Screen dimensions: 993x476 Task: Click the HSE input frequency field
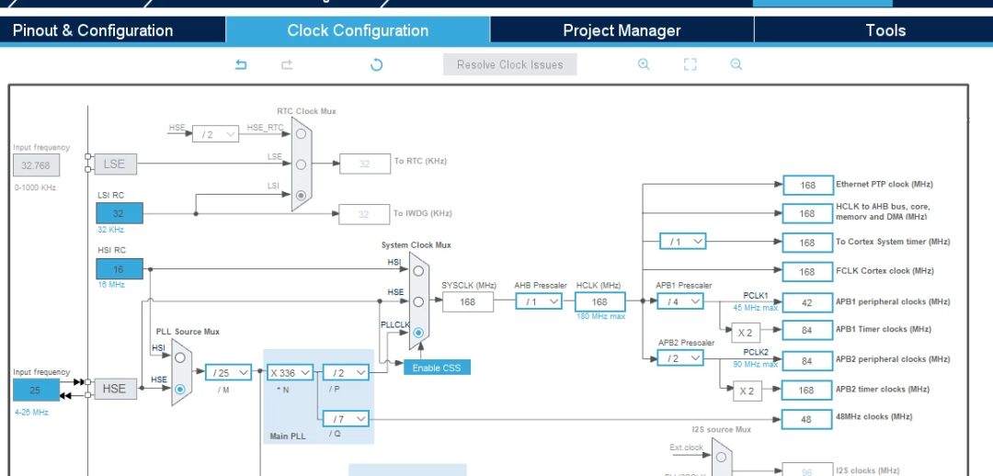click(x=36, y=390)
